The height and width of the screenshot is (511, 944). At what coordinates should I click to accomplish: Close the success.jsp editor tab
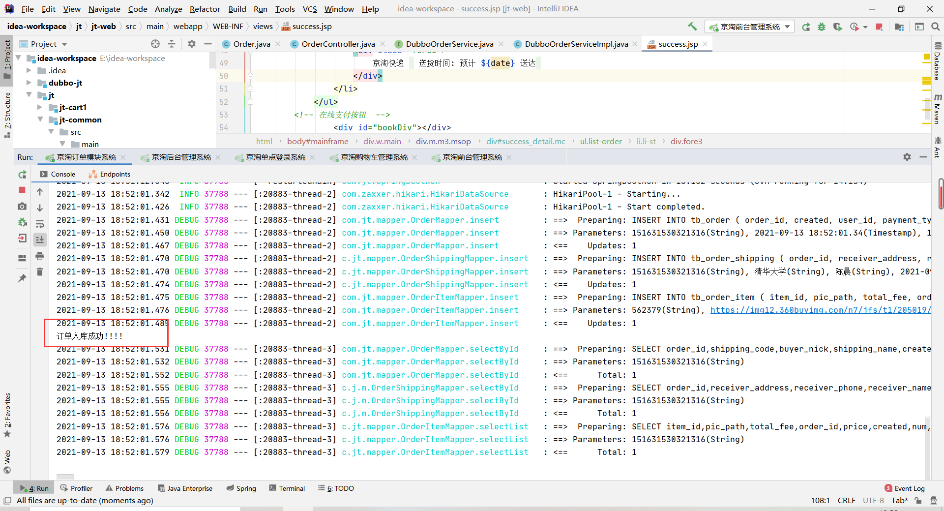tap(705, 44)
